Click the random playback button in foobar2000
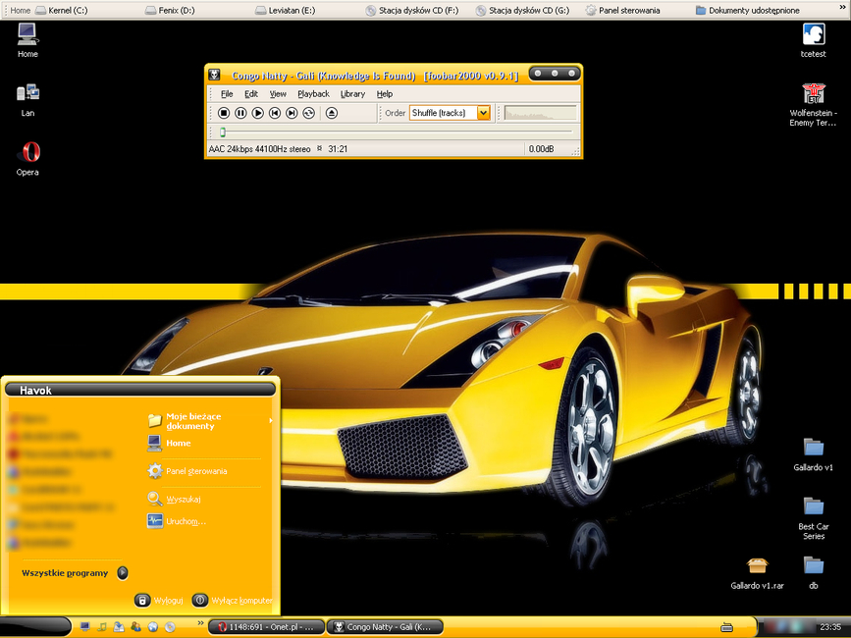This screenshot has width=851, height=638. pos(309,113)
